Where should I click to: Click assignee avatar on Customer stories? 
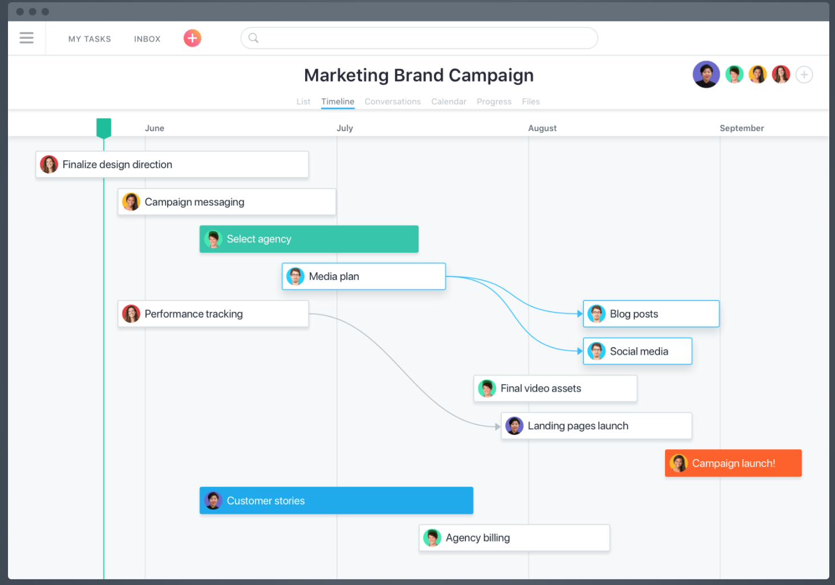click(213, 501)
